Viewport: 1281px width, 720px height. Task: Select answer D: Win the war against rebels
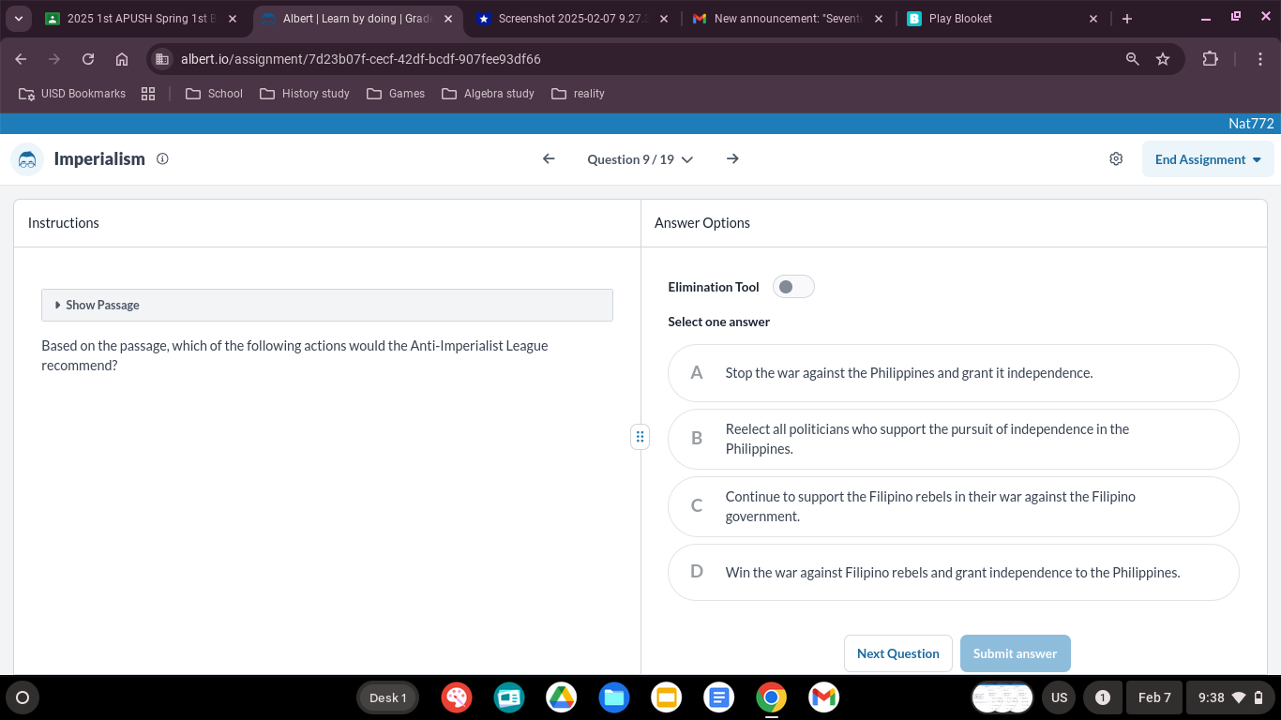[953, 572]
